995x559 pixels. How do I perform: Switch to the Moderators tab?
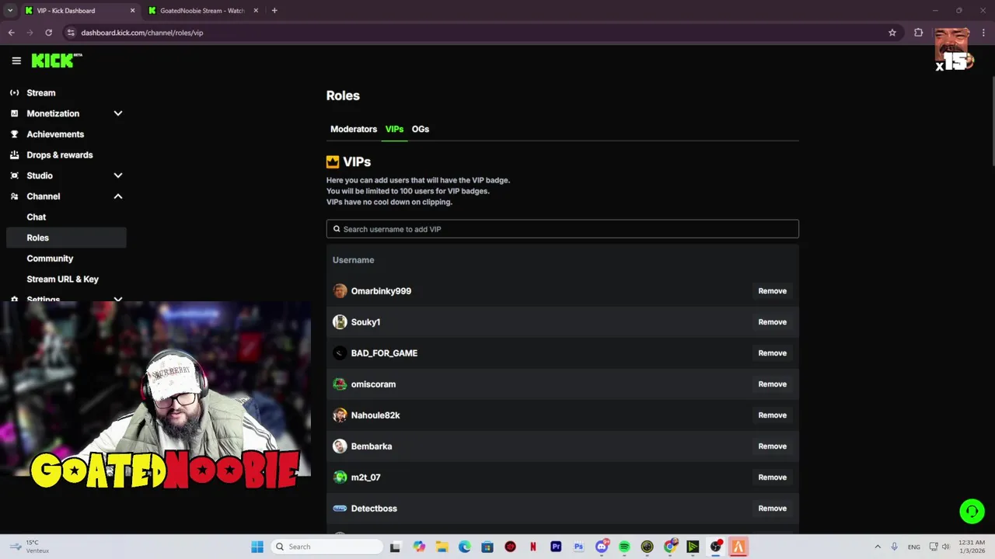[x=354, y=129]
